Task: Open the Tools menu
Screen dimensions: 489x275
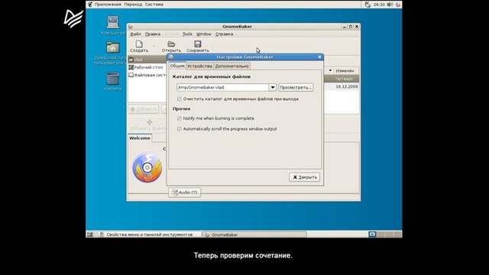Action: (x=187, y=34)
